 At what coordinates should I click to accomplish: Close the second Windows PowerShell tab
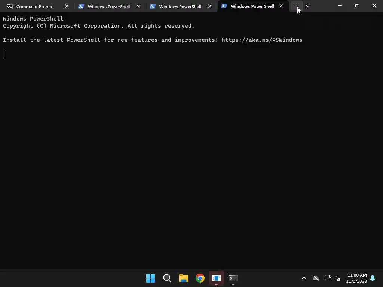click(x=209, y=6)
